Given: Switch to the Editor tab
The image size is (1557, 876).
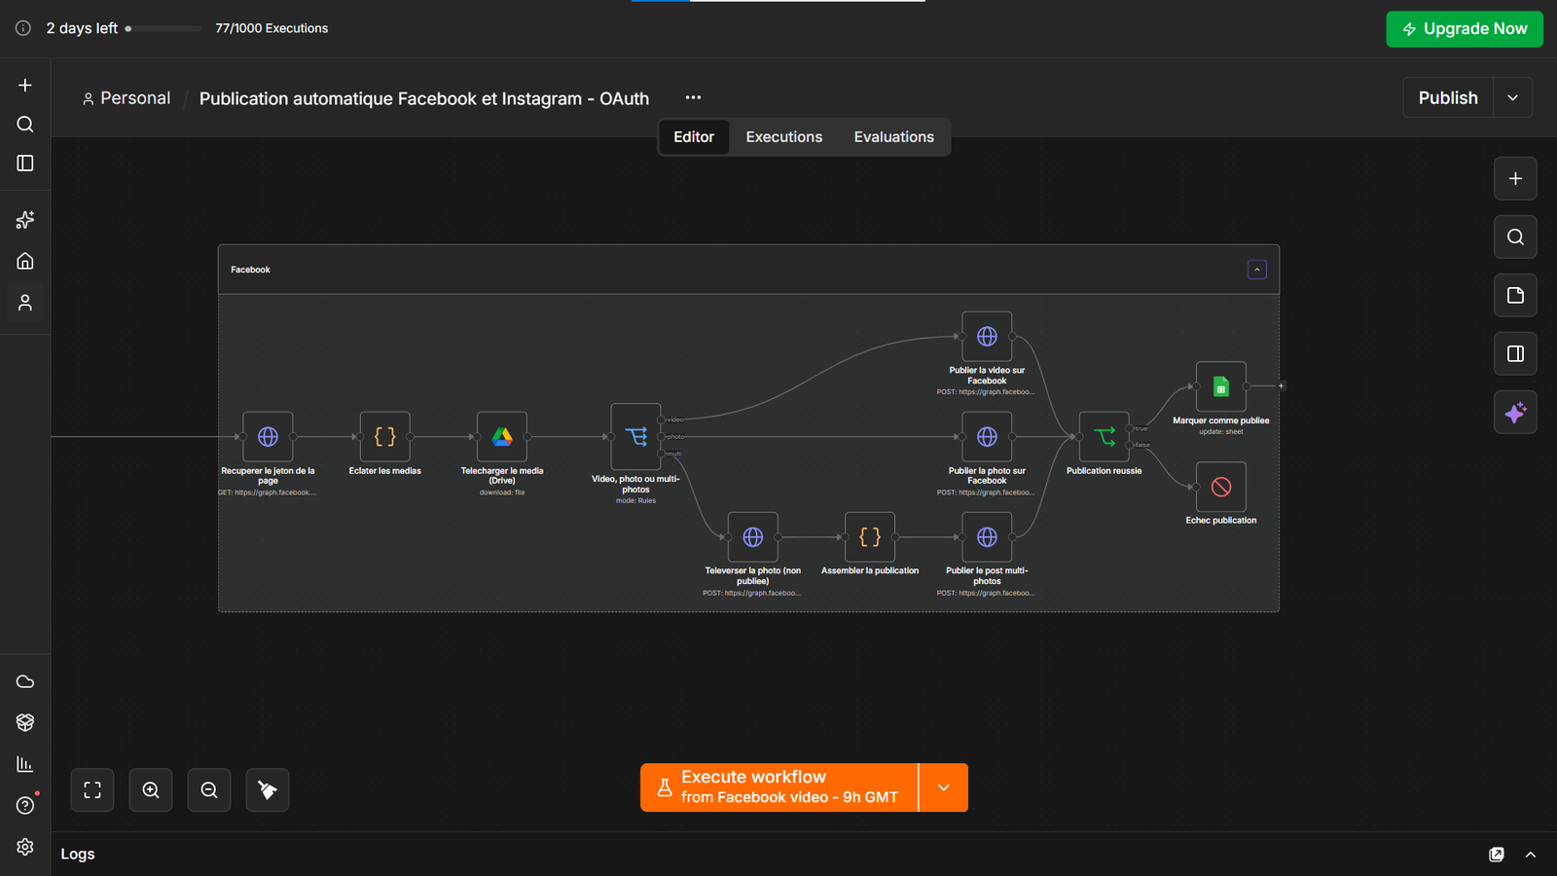Looking at the screenshot, I should click(x=694, y=137).
